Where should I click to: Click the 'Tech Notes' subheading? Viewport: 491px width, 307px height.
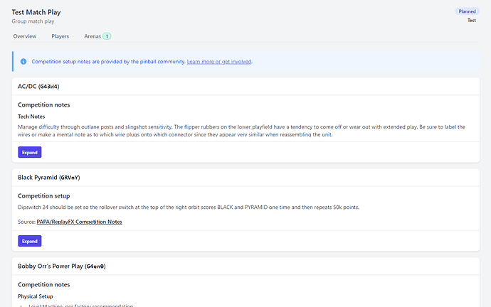pyautogui.click(x=31, y=117)
